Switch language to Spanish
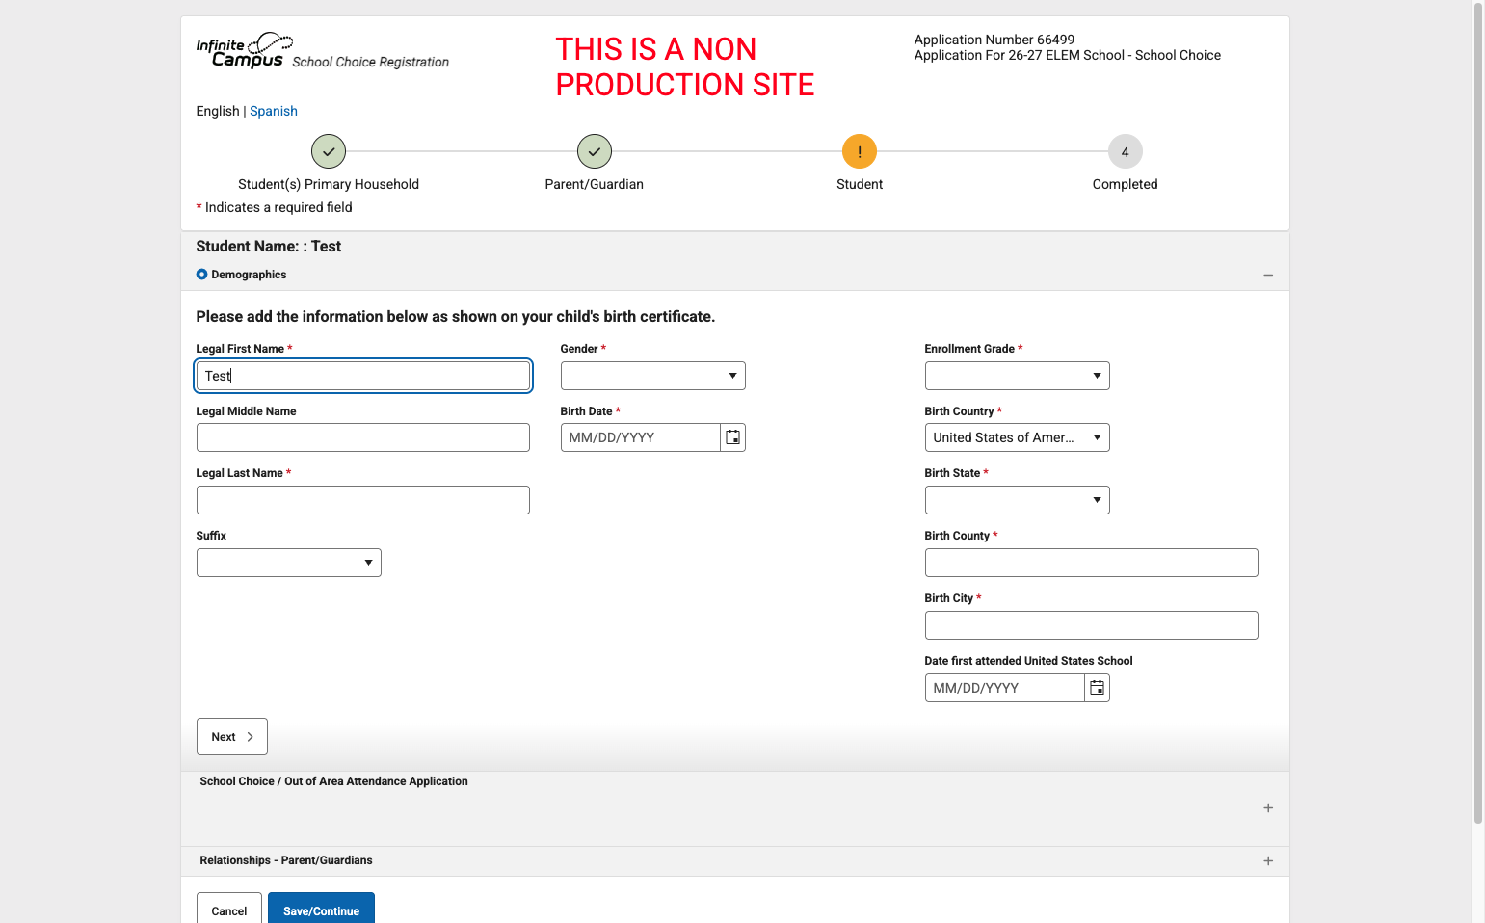Screen dimensions: 1485x923 coord(274,111)
